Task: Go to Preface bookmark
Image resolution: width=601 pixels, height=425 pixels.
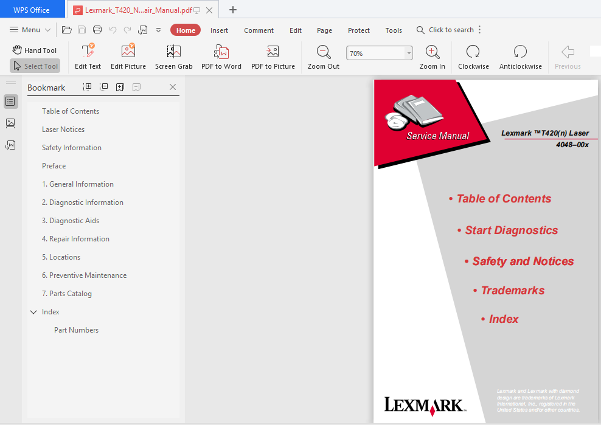Action: pos(54,166)
